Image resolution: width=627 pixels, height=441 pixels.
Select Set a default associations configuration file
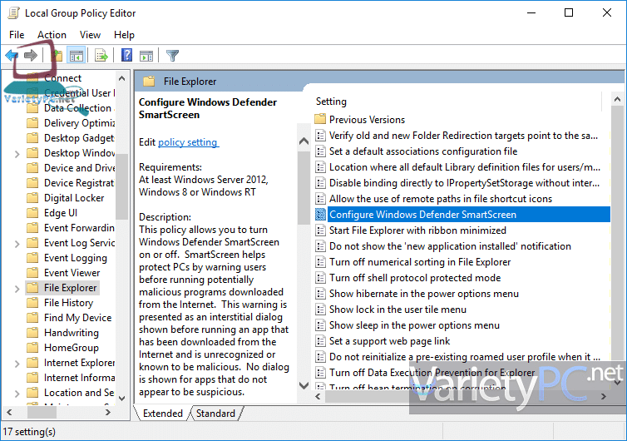click(x=423, y=151)
